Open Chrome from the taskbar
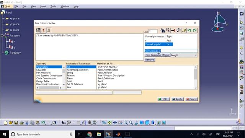This screenshot has height=138, width=245. click(89, 134)
